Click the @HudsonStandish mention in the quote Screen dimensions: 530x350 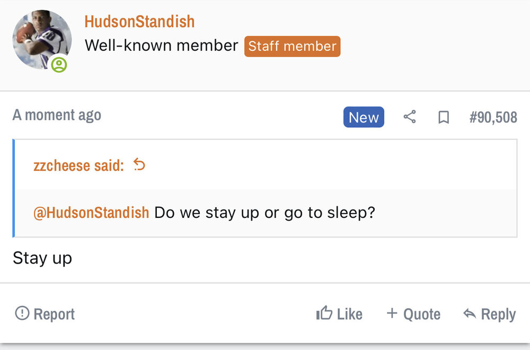click(x=91, y=213)
